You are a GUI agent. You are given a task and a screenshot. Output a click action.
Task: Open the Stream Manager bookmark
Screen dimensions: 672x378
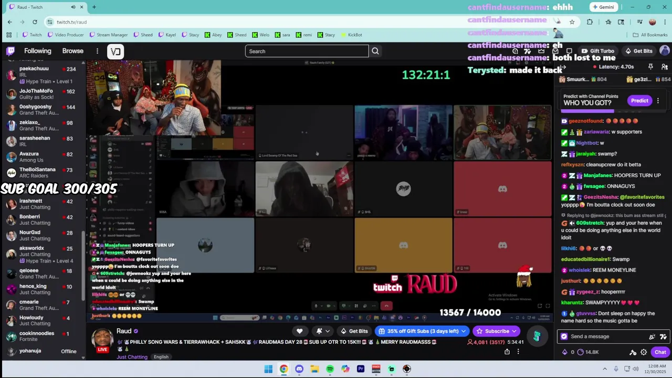109,35
